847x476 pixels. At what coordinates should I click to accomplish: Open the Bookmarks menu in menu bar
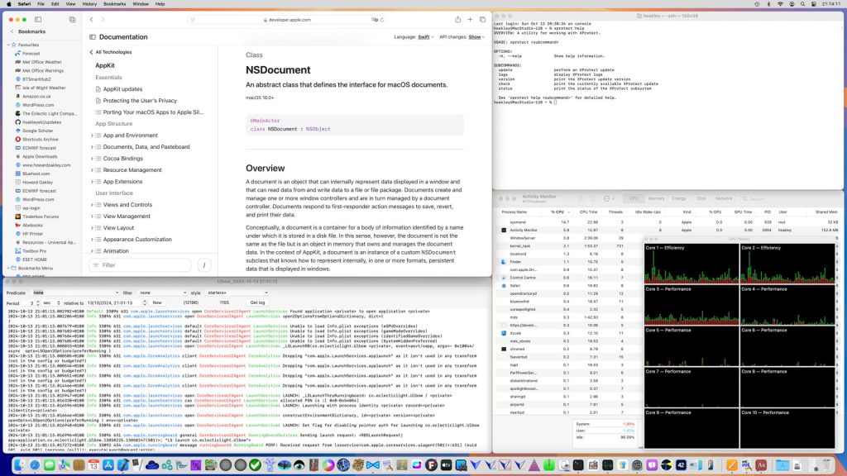[x=115, y=4]
